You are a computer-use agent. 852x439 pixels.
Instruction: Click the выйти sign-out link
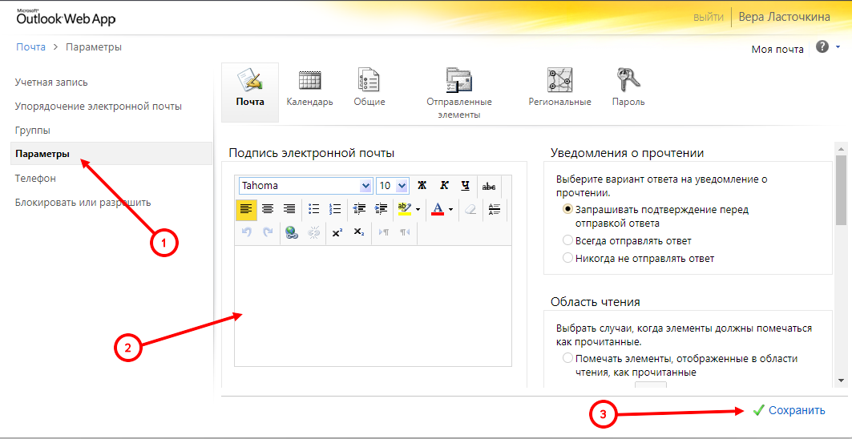pos(709,17)
